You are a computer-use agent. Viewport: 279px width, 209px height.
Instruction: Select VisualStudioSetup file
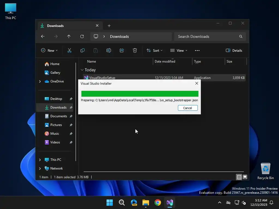pyautogui.click(x=164, y=78)
